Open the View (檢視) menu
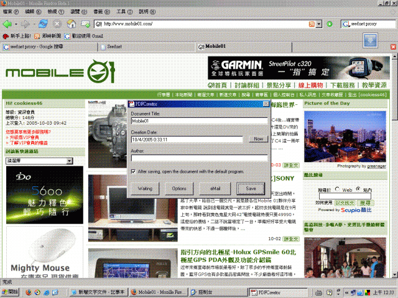398x298 pixels. tap(56, 12)
